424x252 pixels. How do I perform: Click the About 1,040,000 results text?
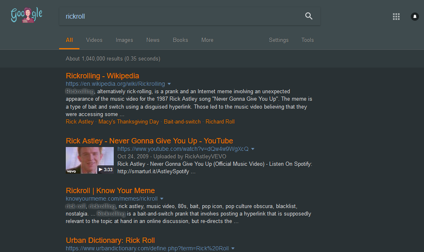(113, 58)
